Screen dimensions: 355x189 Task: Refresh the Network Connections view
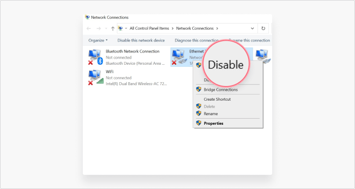click(x=263, y=28)
